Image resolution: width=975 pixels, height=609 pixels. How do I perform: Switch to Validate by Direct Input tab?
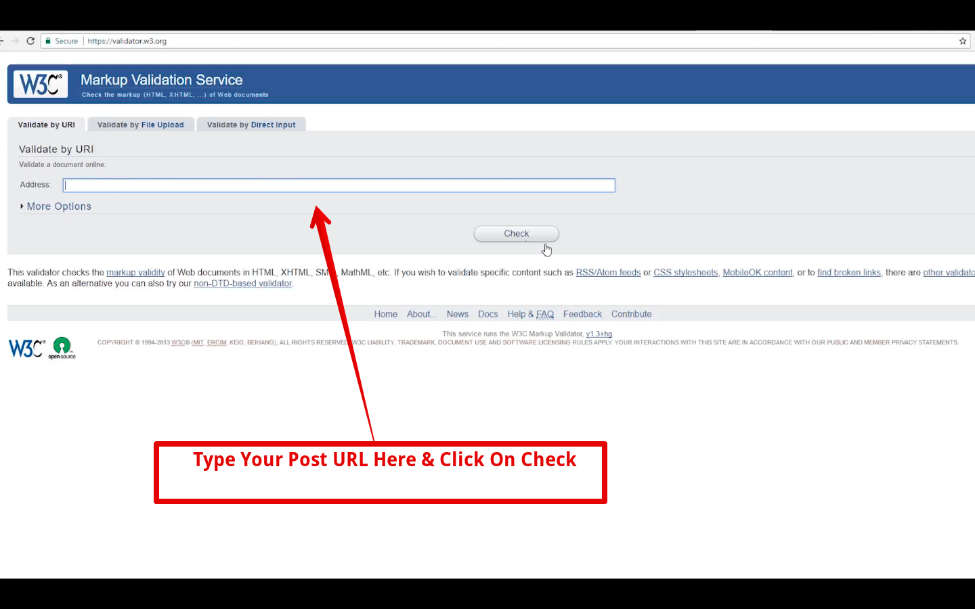pos(251,125)
